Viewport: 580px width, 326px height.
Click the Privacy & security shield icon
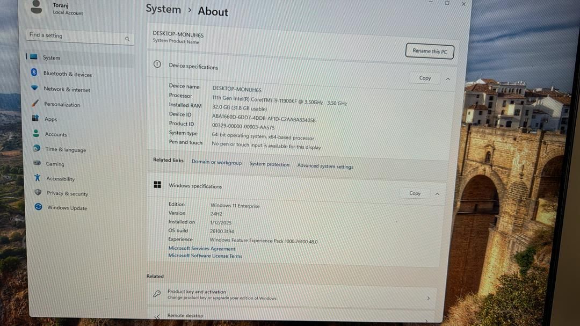(x=38, y=192)
